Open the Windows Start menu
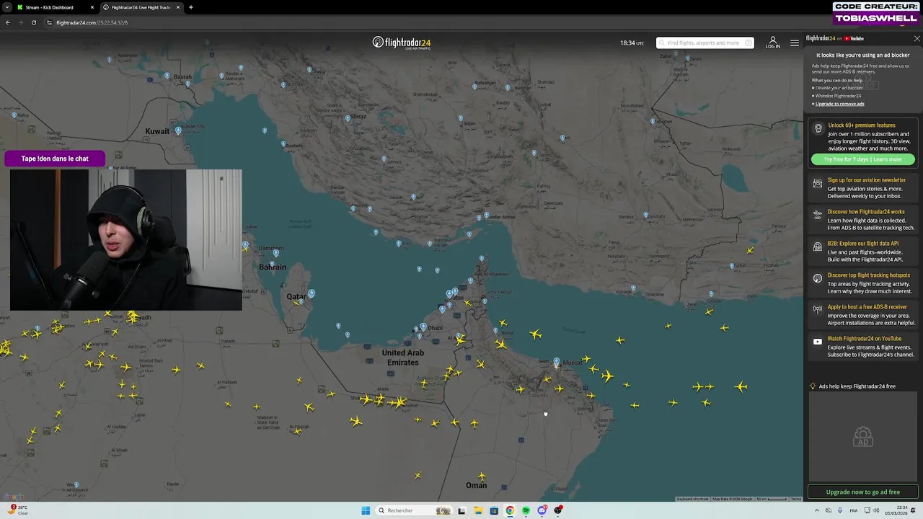Image resolution: width=923 pixels, height=519 pixels. tap(366, 510)
